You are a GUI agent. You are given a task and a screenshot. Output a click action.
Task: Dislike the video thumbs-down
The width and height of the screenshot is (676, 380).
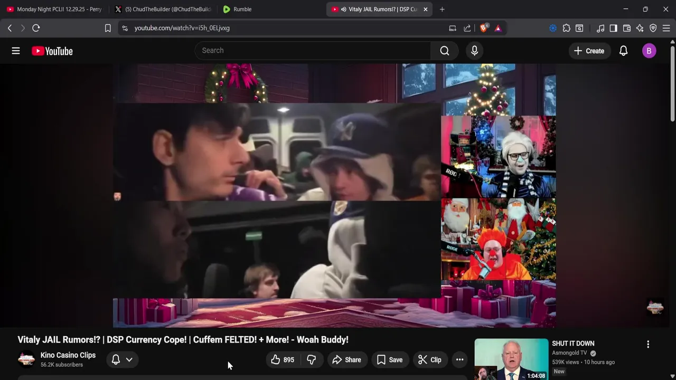point(312,360)
